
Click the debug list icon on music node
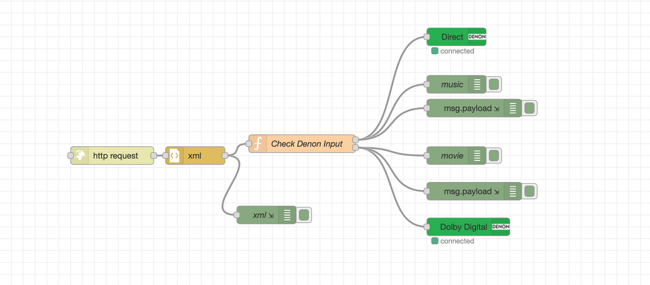[x=477, y=85]
